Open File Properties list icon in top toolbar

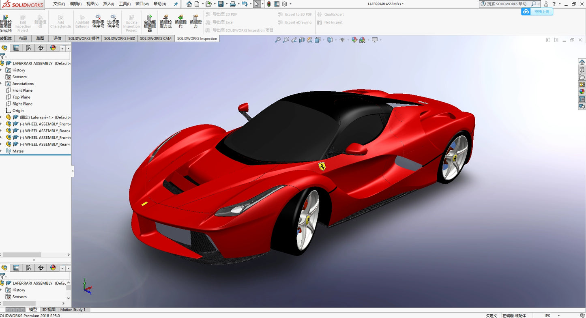point(277,4)
